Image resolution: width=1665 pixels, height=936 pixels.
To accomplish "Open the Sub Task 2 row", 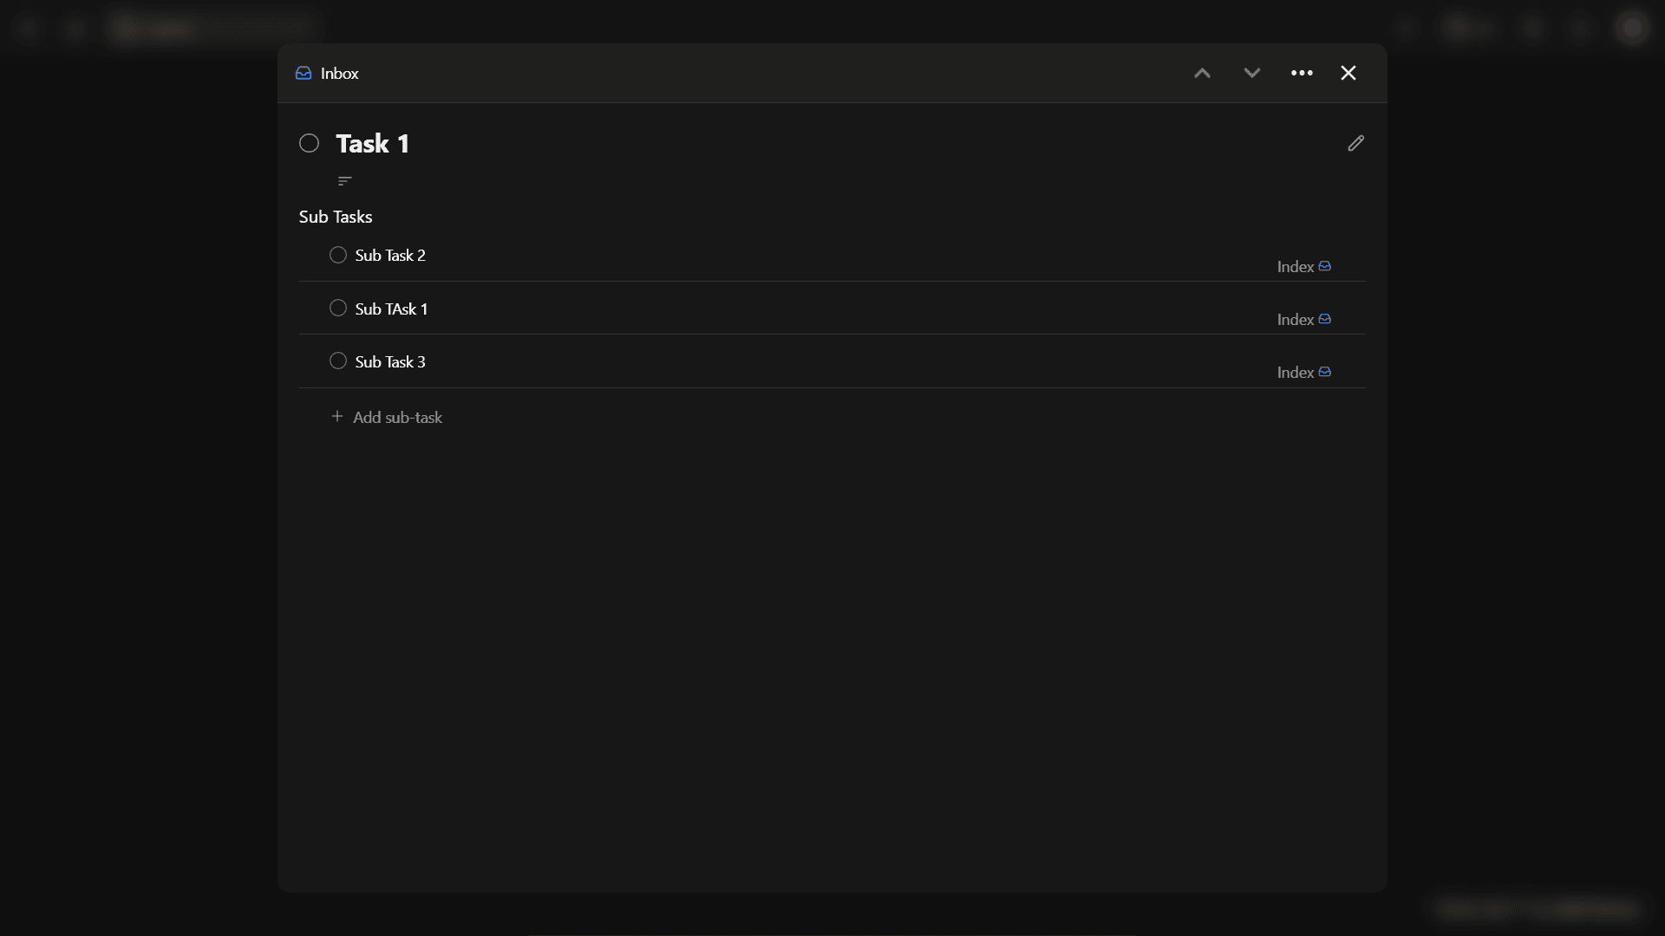I will pyautogui.click(x=390, y=256).
